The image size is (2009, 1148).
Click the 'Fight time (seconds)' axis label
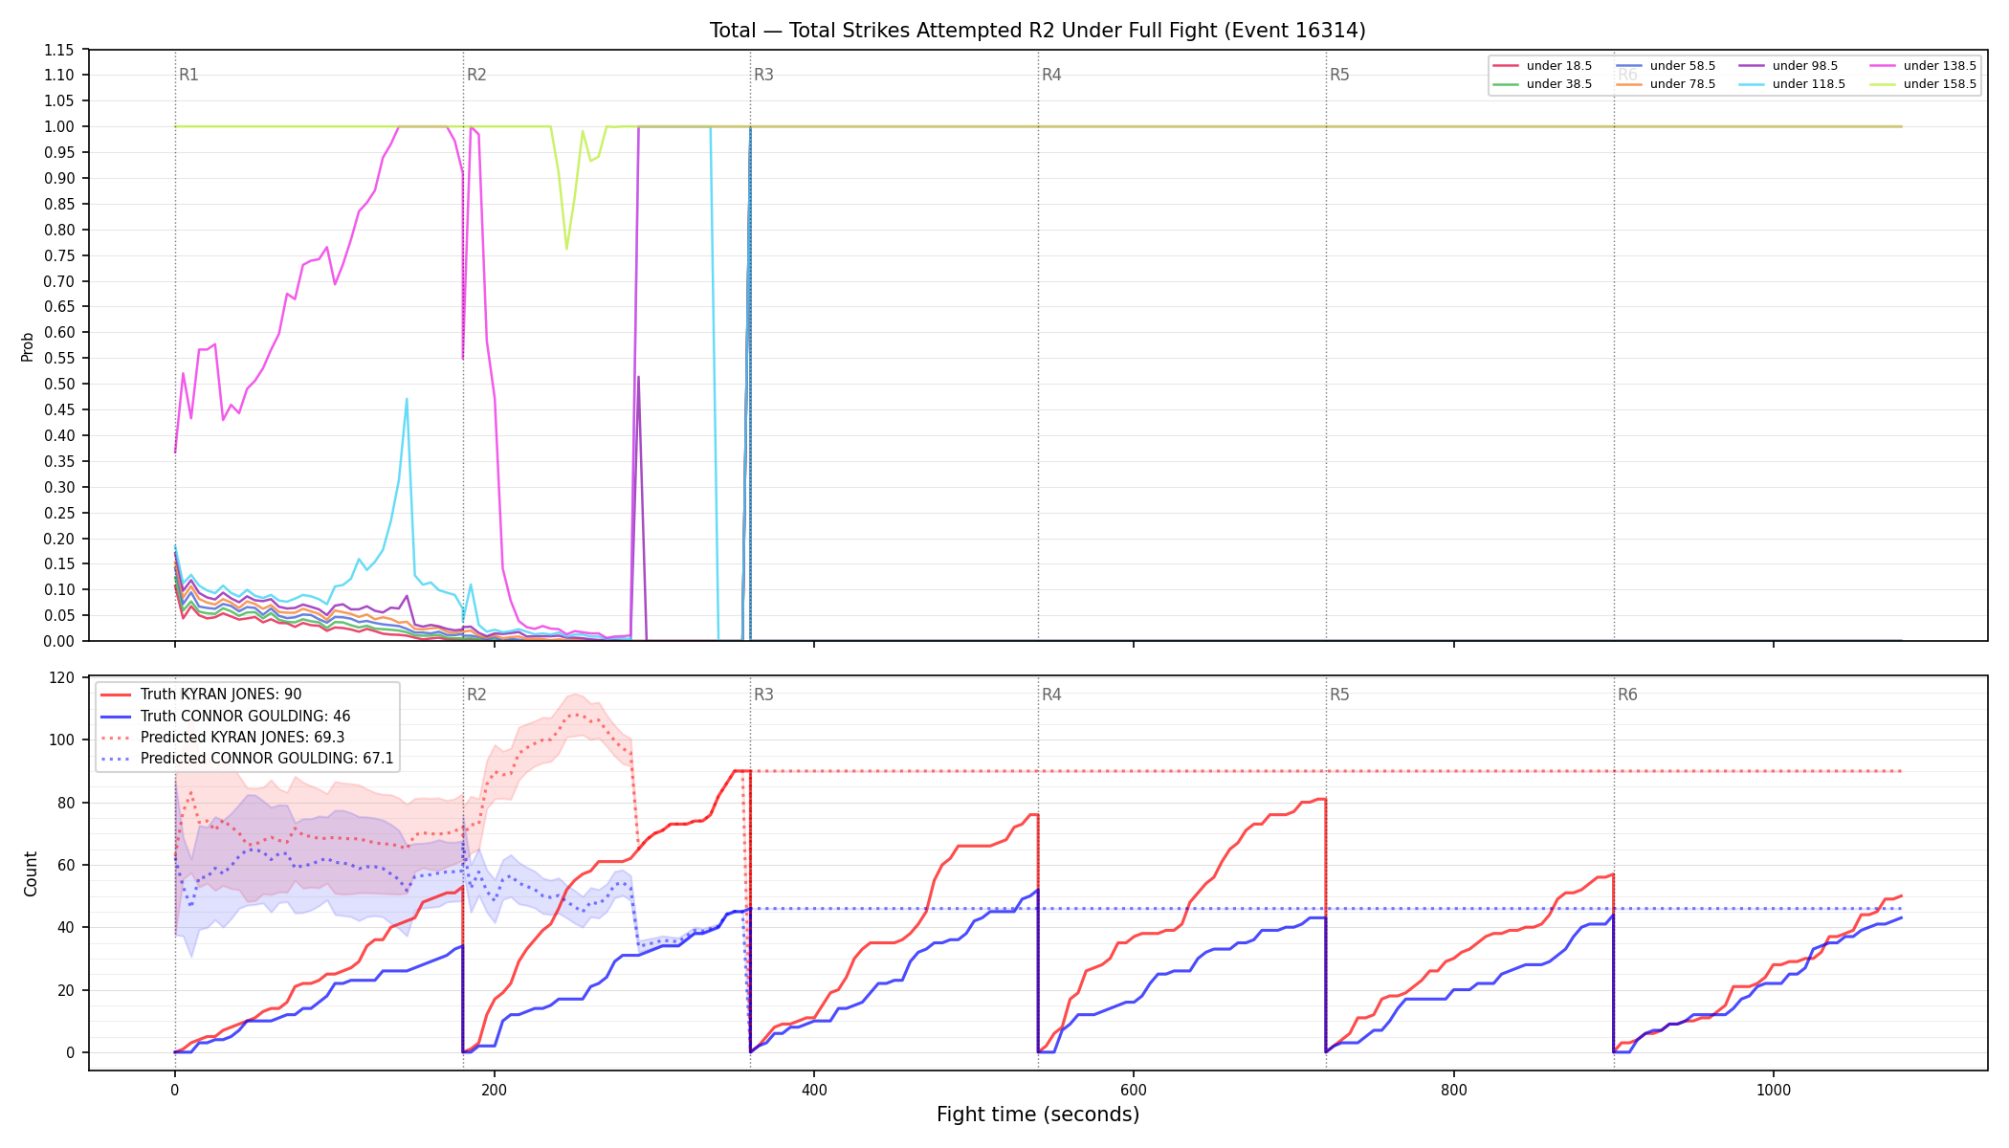[1038, 1115]
